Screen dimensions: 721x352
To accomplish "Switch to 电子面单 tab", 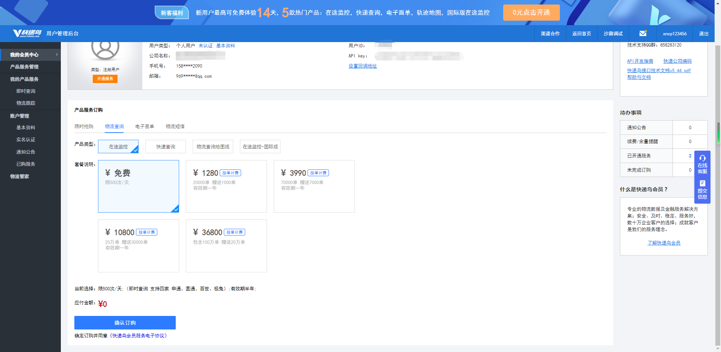I will coord(145,126).
